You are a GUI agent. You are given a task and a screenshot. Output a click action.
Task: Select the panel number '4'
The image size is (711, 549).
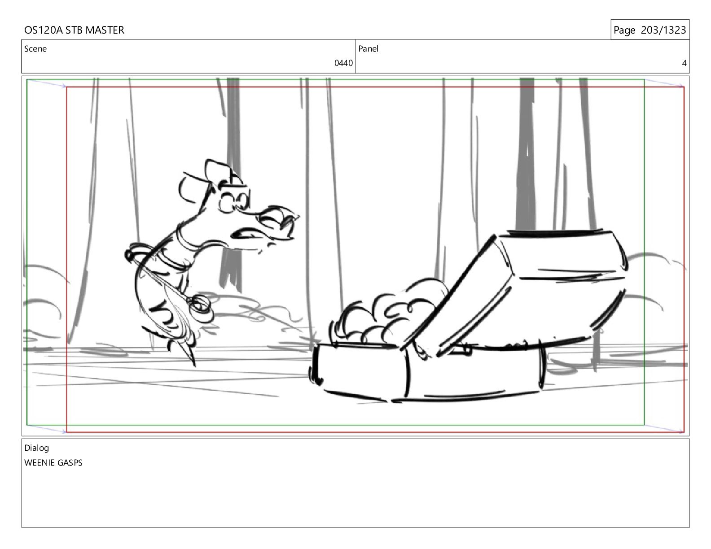[684, 63]
